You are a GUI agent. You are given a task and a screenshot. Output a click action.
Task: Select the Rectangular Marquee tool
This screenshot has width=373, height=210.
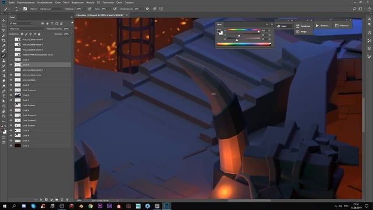pos(3,26)
